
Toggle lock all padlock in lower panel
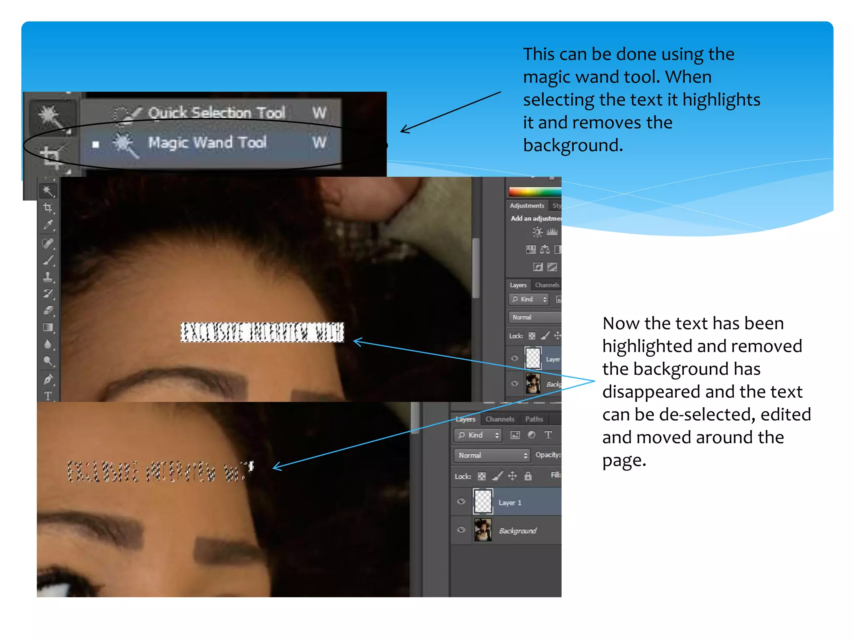(528, 476)
